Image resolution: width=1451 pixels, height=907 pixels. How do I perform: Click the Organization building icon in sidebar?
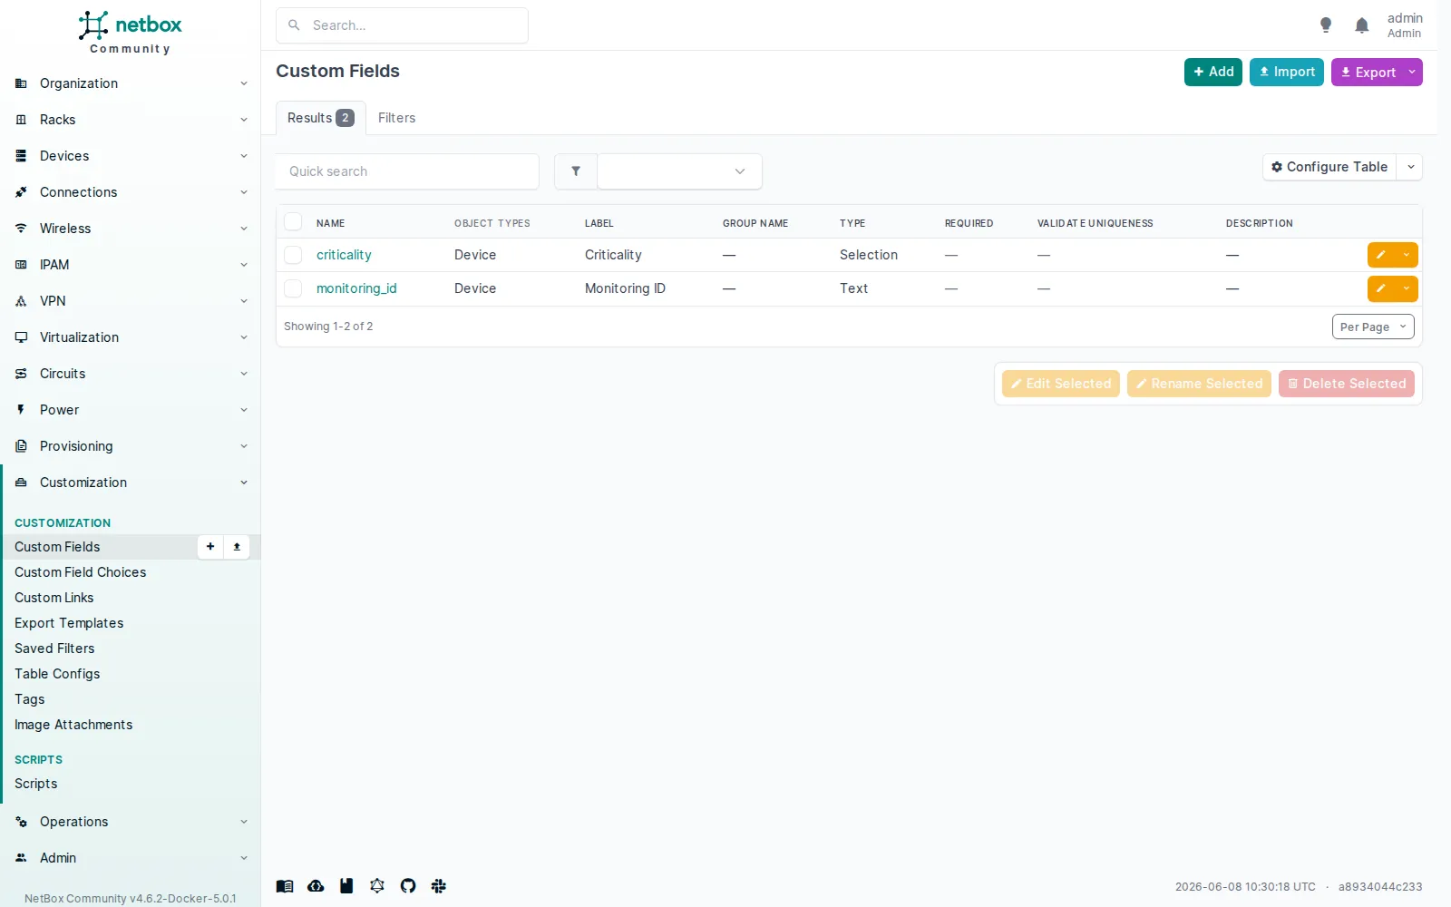21,83
